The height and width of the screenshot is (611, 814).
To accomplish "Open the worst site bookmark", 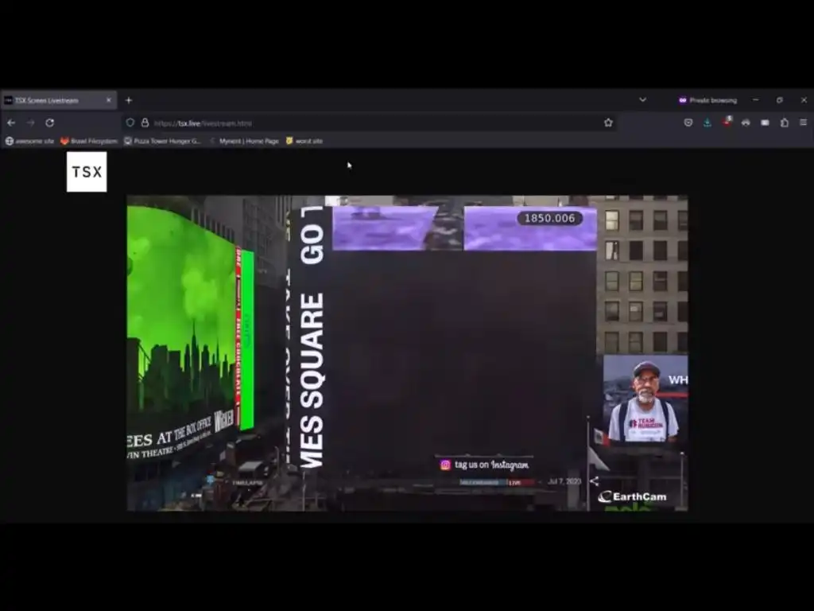I will (304, 141).
